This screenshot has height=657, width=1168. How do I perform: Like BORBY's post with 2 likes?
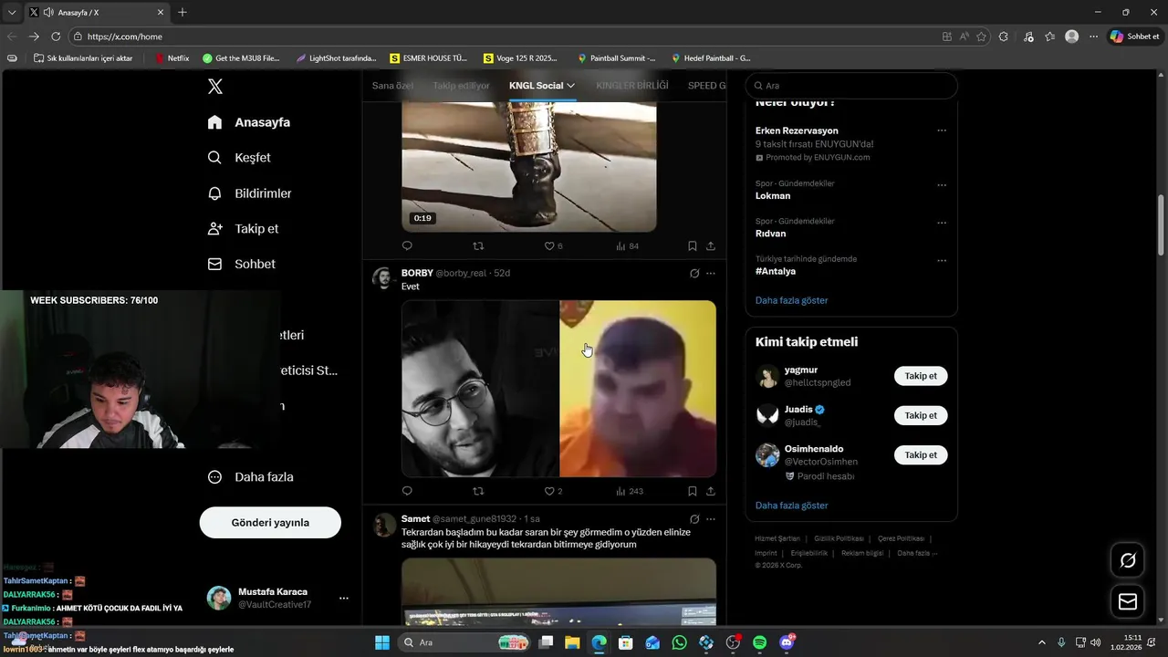pos(553,491)
